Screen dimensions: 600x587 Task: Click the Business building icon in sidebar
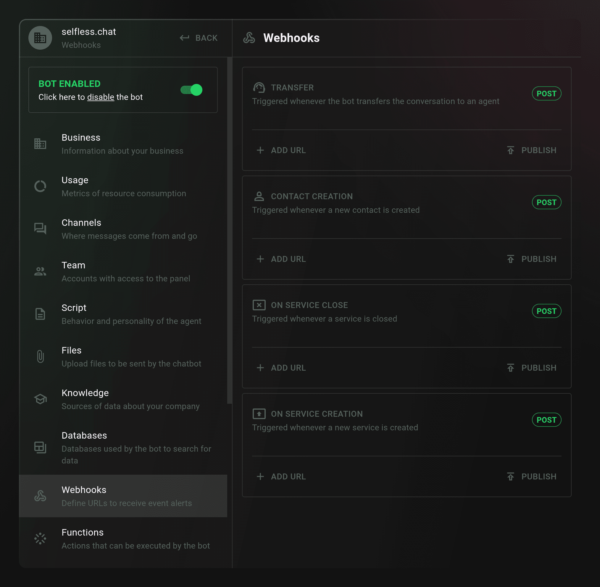[x=40, y=144]
